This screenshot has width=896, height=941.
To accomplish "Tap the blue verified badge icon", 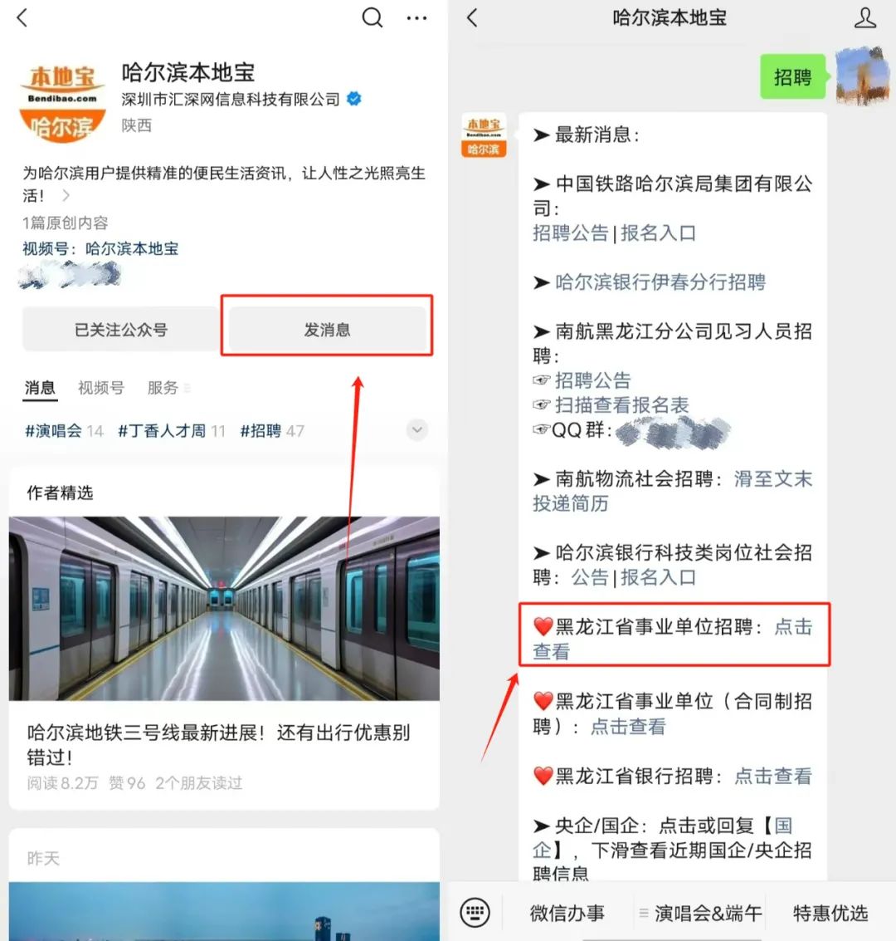I will pos(354,99).
